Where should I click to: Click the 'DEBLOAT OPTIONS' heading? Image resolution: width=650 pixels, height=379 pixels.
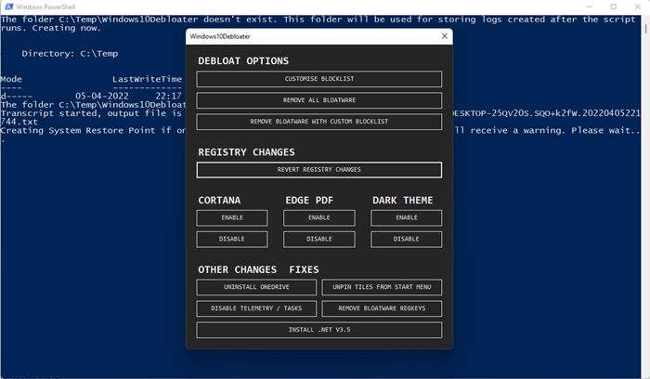click(243, 61)
